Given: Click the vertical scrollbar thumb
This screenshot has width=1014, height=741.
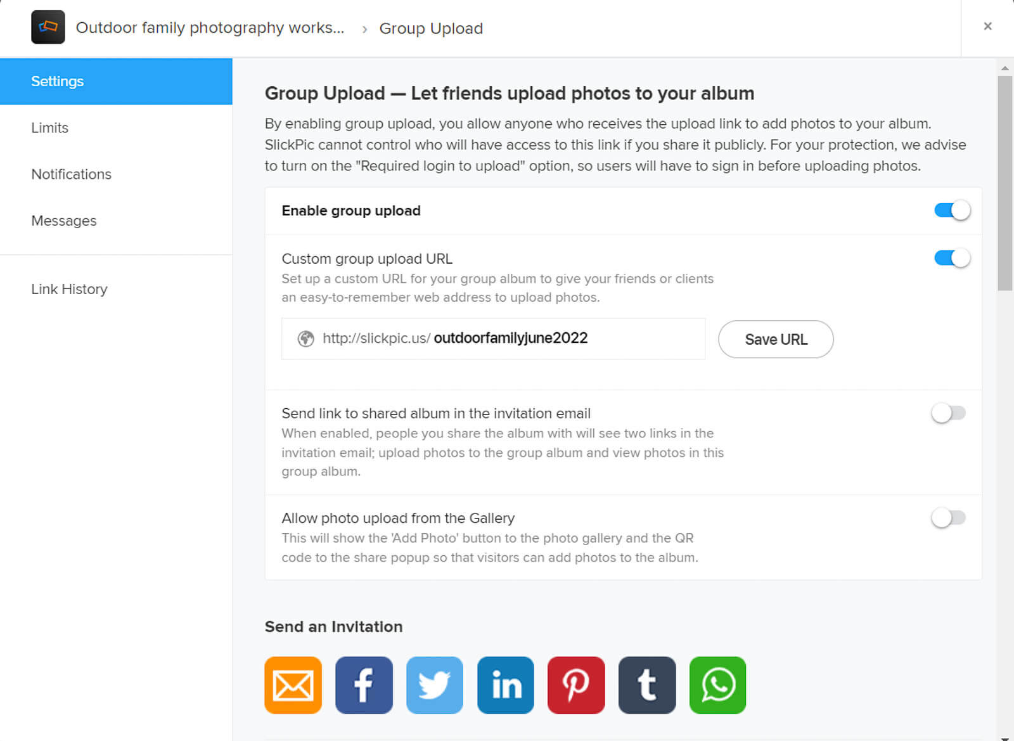Looking at the screenshot, I should click(x=1004, y=184).
